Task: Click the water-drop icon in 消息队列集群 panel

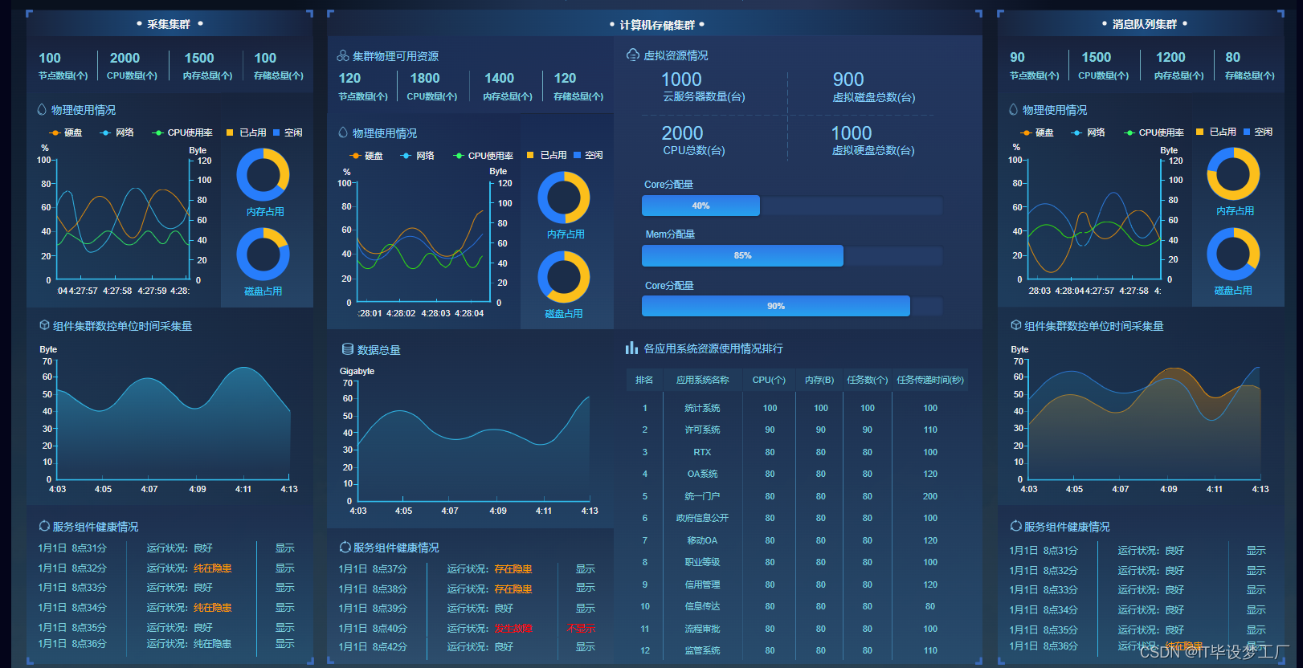Action: point(1013,109)
